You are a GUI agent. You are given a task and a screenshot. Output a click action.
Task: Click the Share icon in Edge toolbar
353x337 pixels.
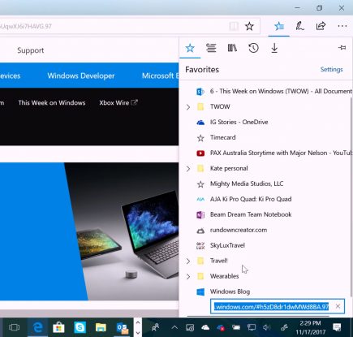tap(321, 26)
